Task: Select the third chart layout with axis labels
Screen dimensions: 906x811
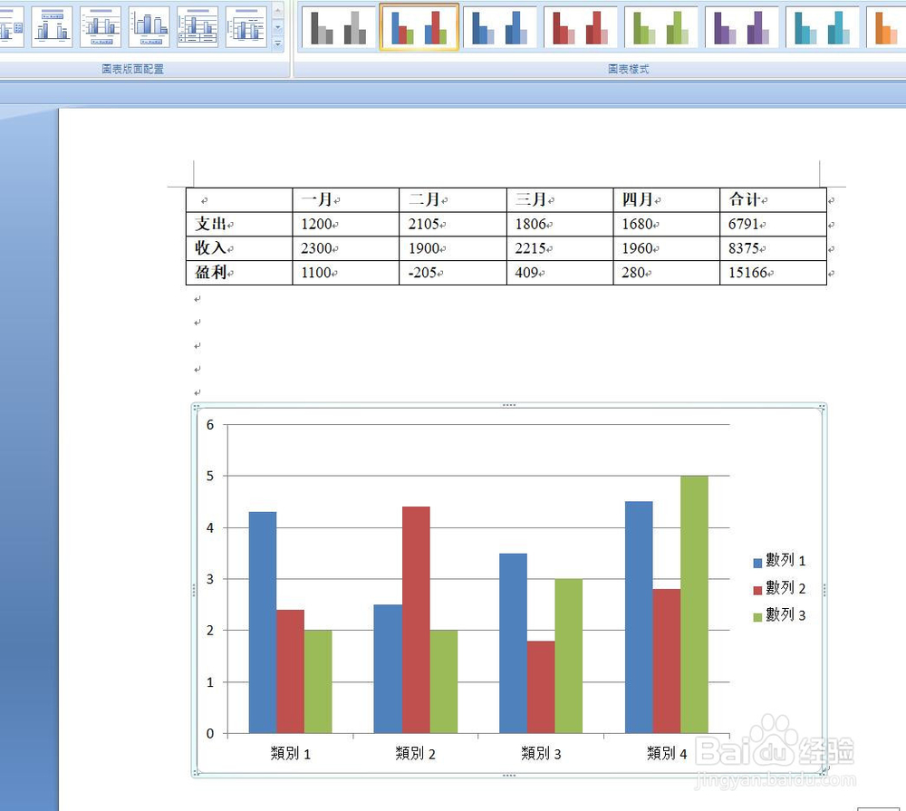Action: pos(99,27)
